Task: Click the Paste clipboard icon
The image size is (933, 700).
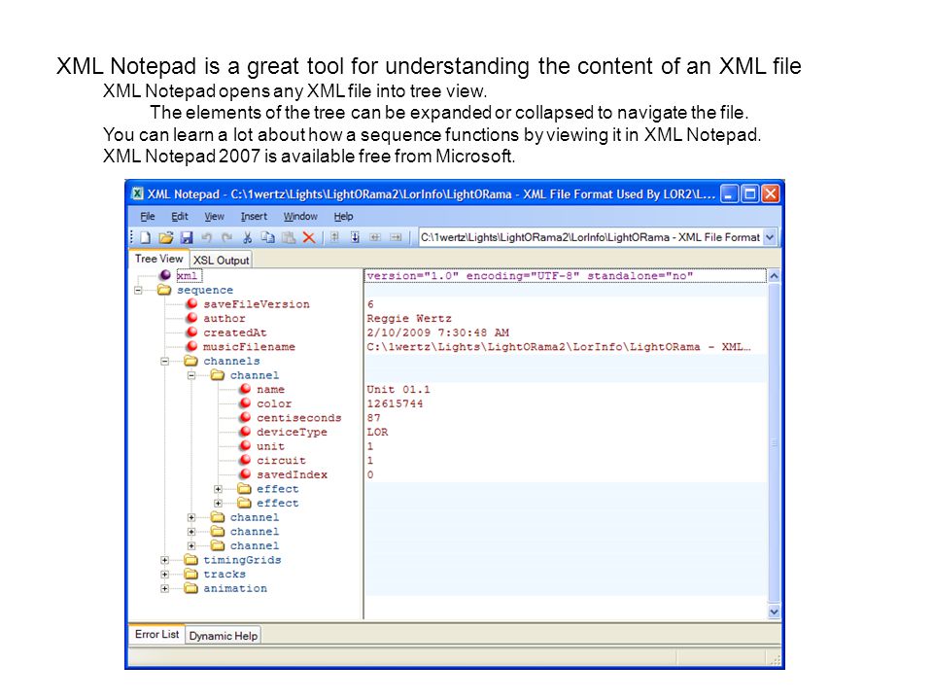Action: [289, 237]
